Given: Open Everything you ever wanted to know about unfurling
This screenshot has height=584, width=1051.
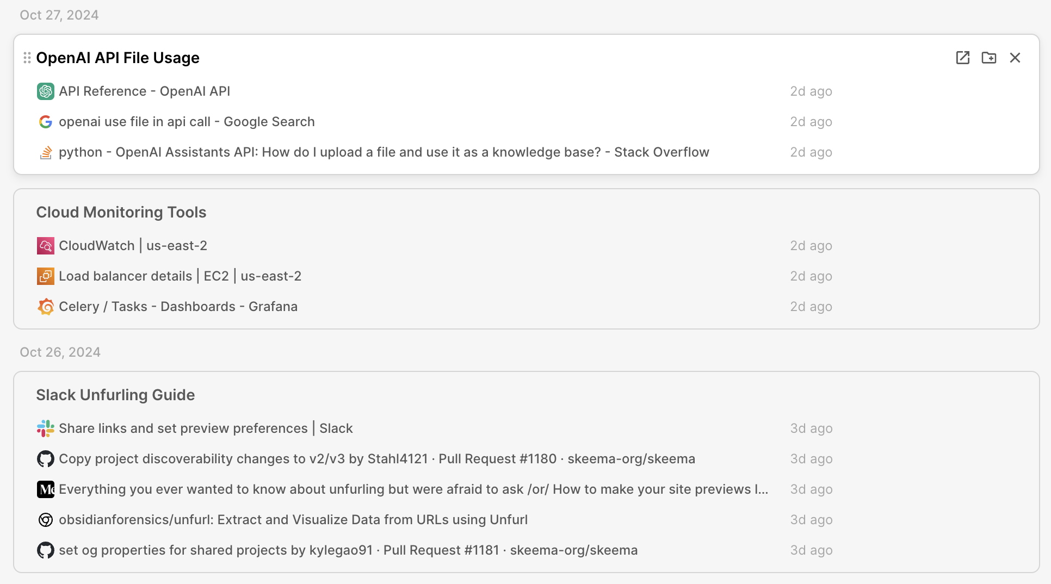Looking at the screenshot, I should (413, 489).
